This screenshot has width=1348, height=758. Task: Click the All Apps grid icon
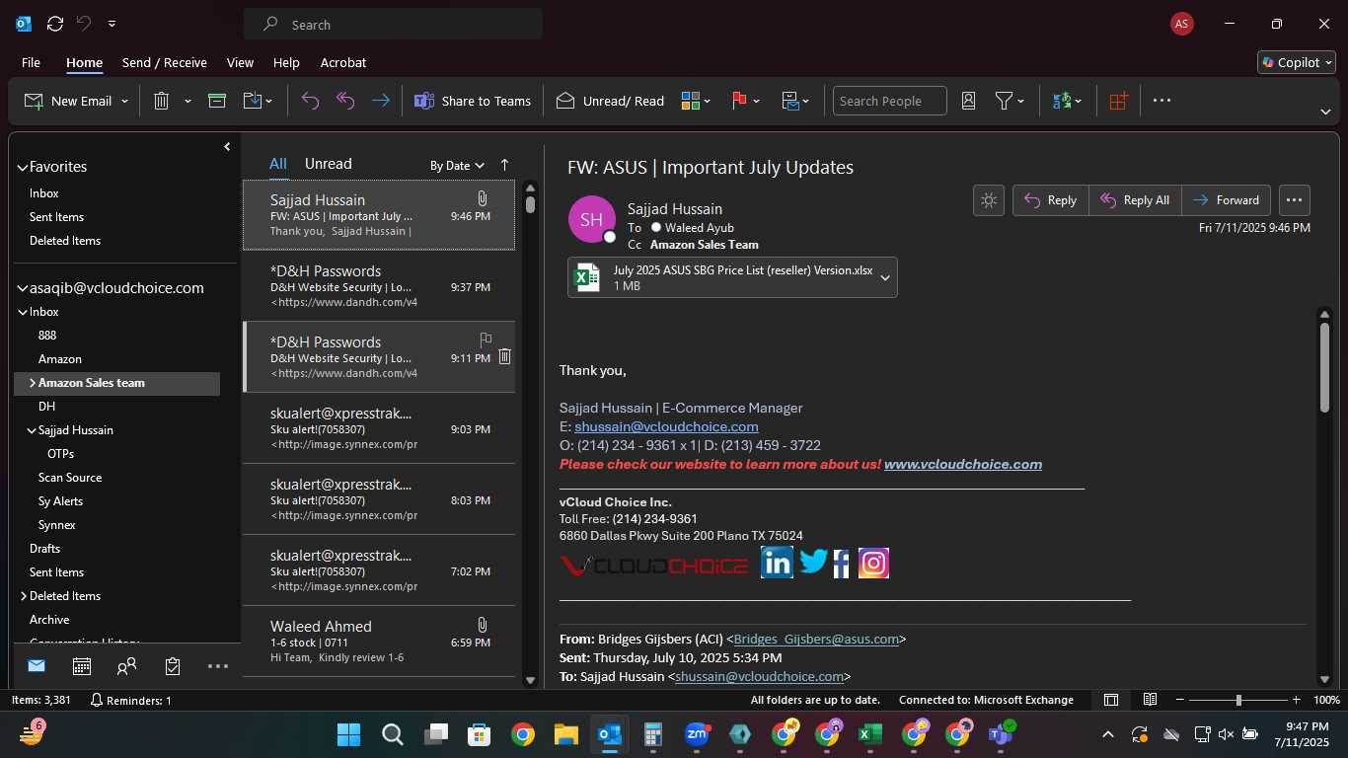1118,101
